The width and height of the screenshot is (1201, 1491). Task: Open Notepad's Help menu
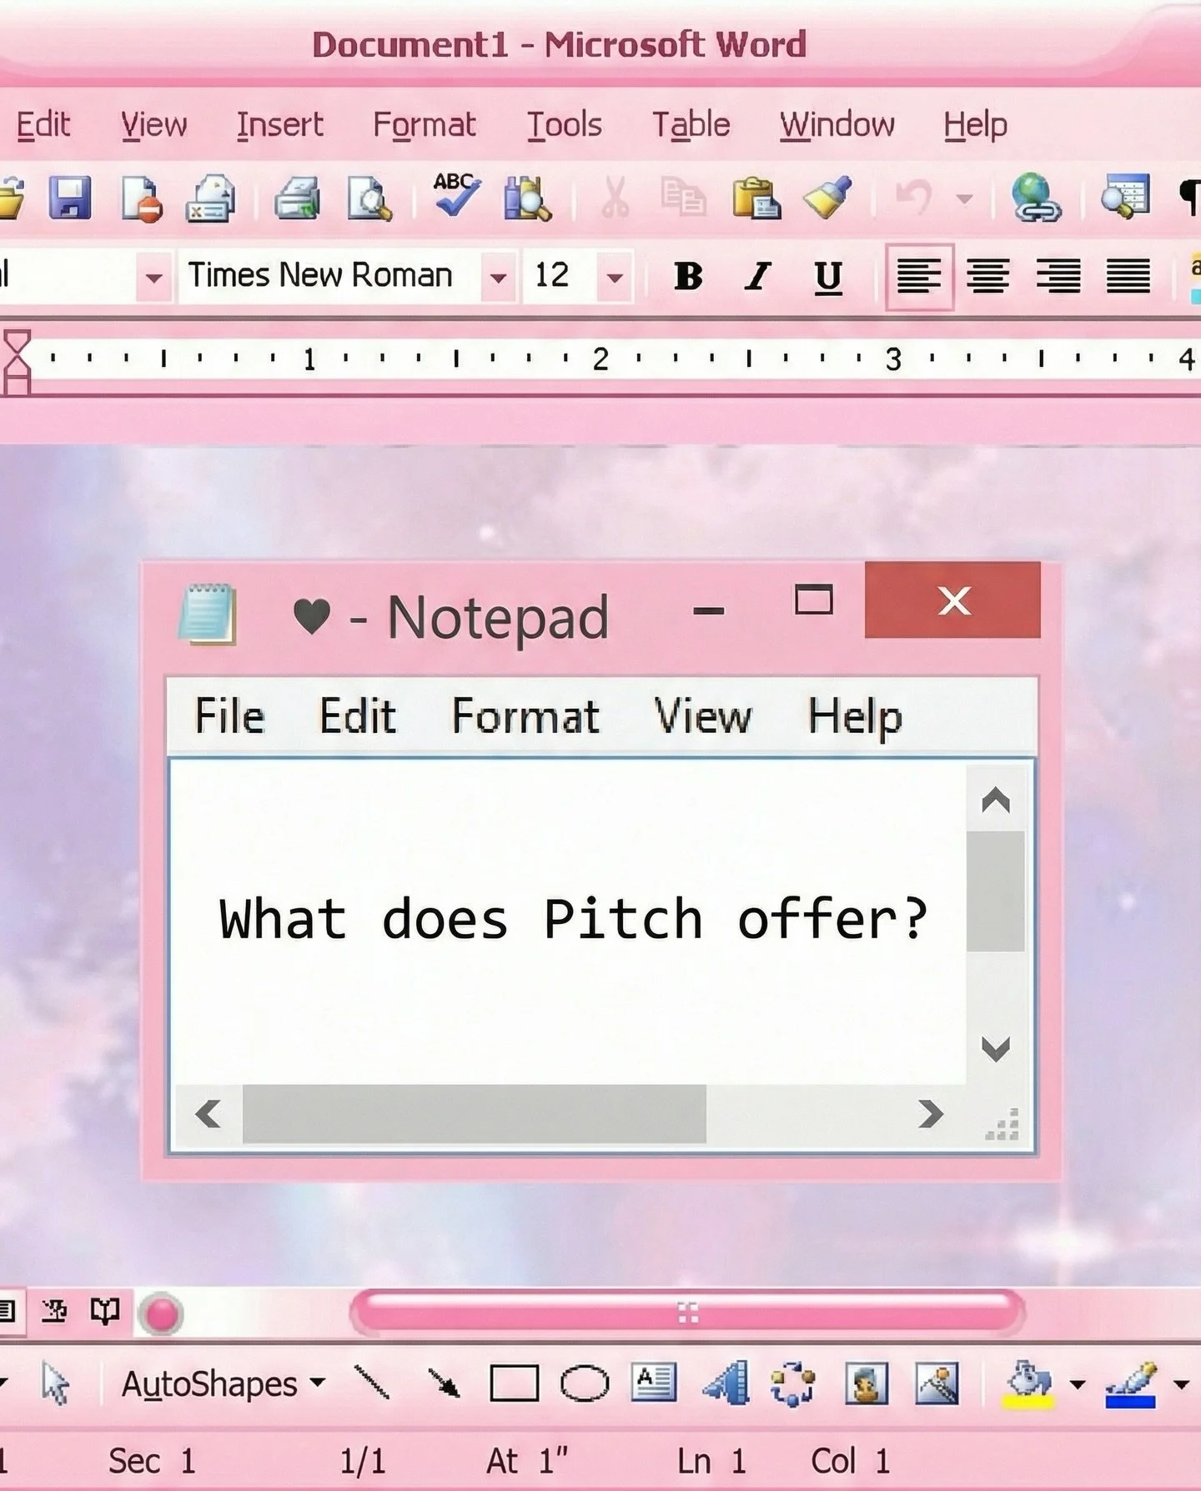point(855,717)
